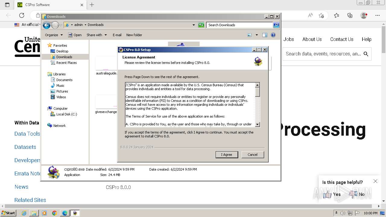Click Read aloud icon in Edge
The height and width of the screenshot is (217, 386).
tap(310, 15)
